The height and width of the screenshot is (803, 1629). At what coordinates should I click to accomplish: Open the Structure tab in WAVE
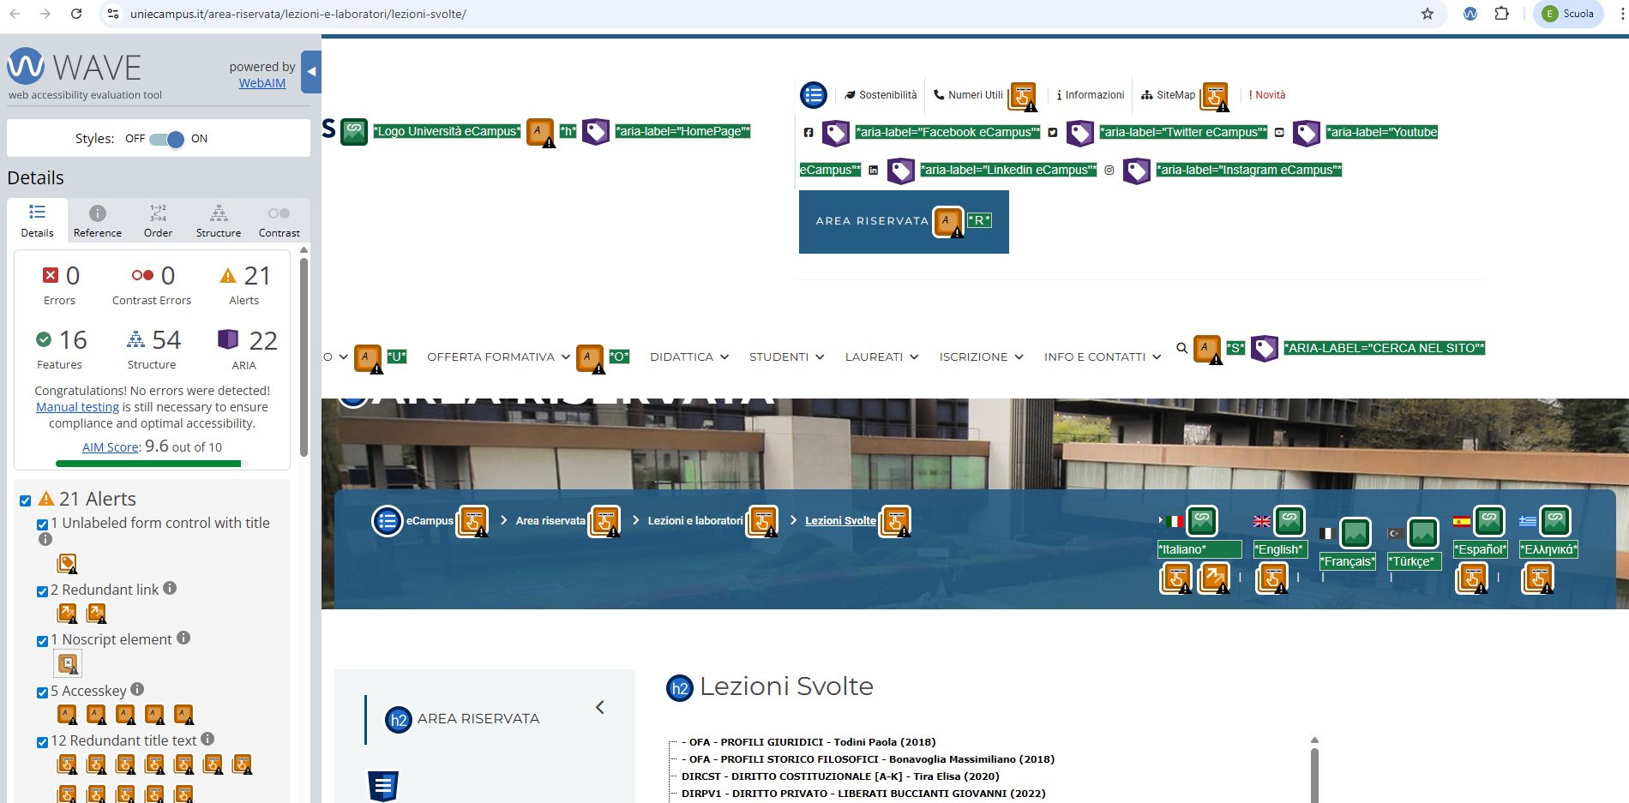pos(219,221)
